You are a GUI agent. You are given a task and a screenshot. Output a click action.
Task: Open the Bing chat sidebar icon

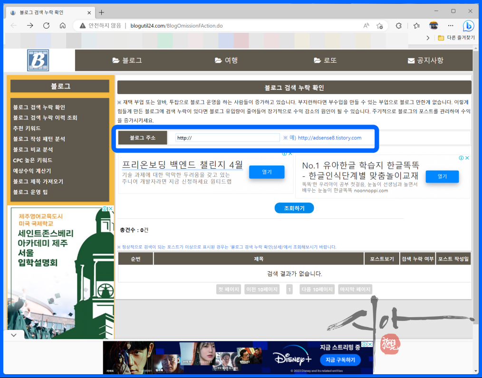468,26
